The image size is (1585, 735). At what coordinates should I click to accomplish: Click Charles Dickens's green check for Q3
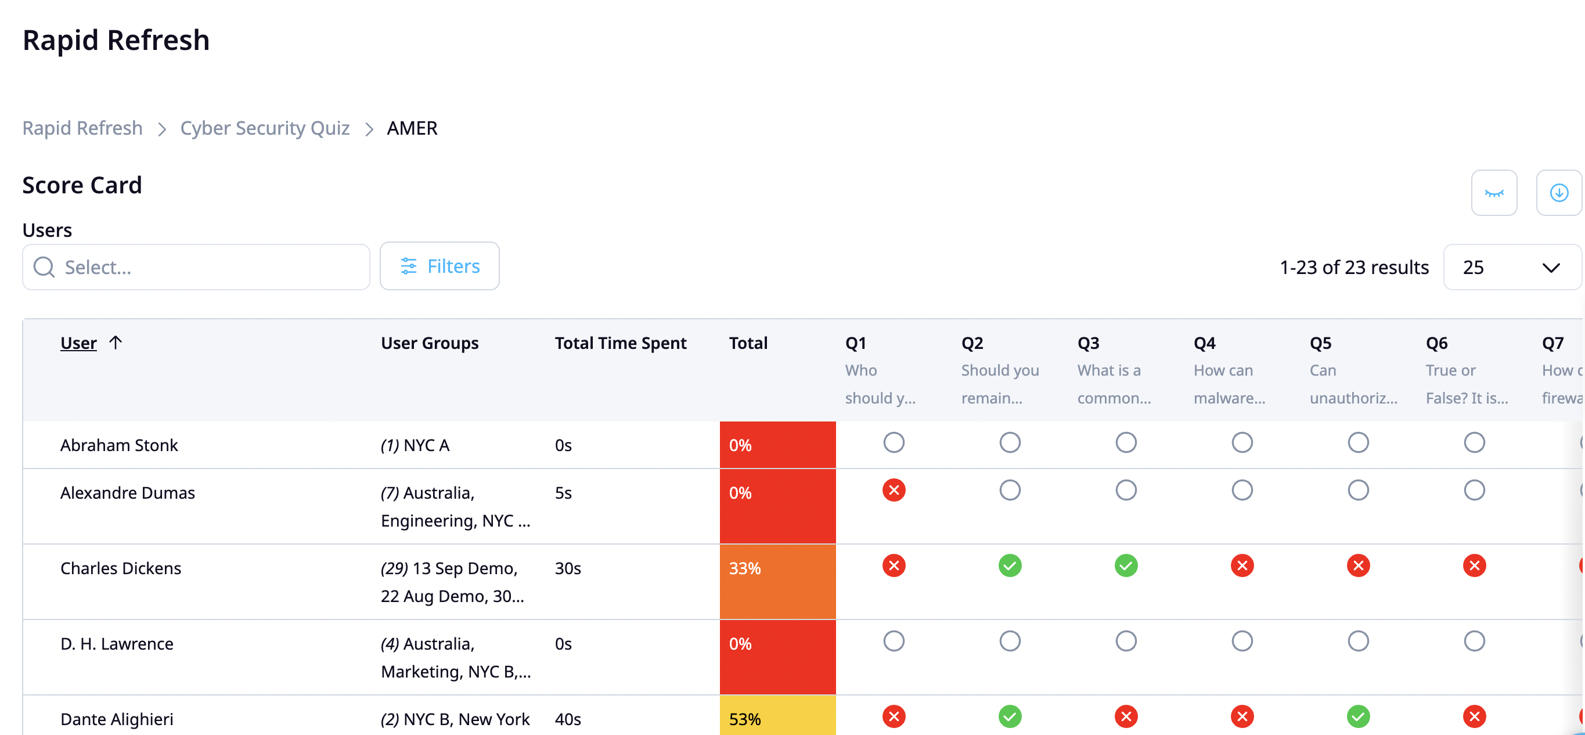coord(1125,566)
